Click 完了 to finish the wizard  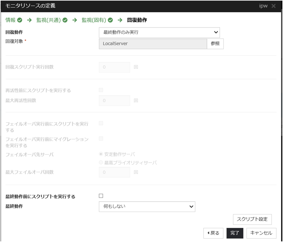pyautogui.click(x=235, y=233)
